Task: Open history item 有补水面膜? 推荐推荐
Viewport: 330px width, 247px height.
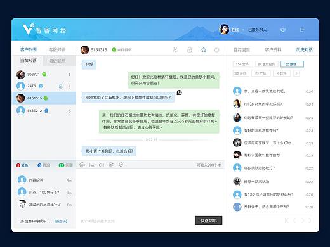Action: (273, 155)
